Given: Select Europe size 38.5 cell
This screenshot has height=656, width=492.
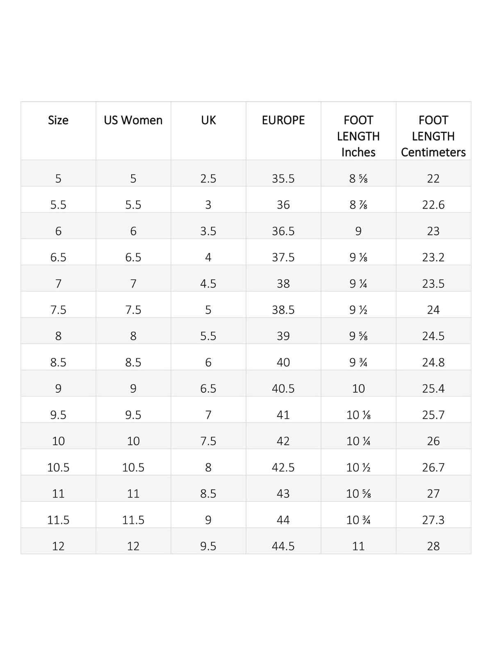Looking at the screenshot, I should 283,310.
